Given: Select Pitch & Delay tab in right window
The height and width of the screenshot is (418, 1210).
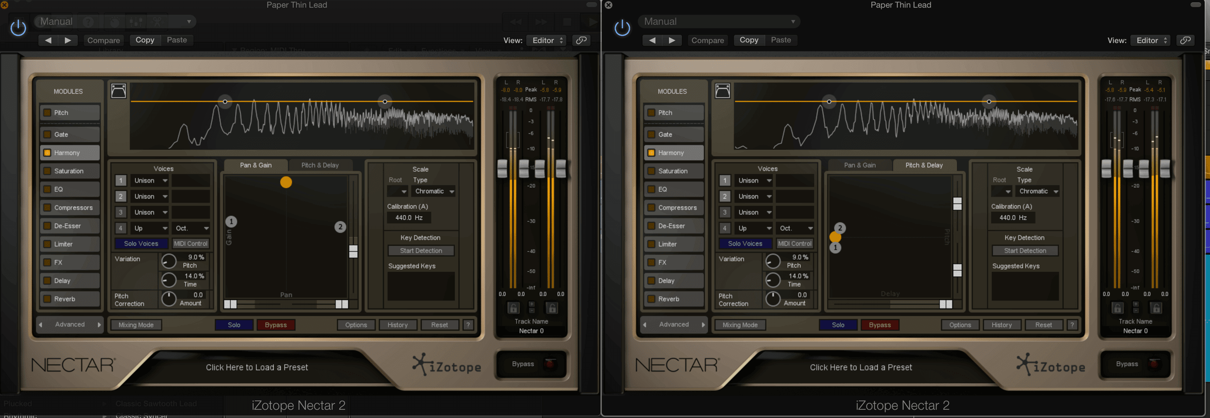Looking at the screenshot, I should pyautogui.click(x=924, y=165).
